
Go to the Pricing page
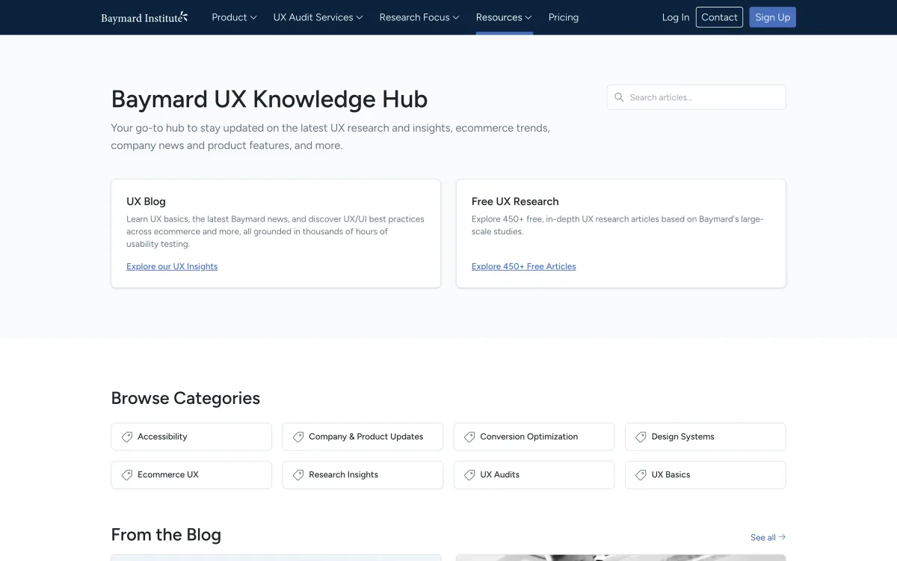[x=564, y=17]
